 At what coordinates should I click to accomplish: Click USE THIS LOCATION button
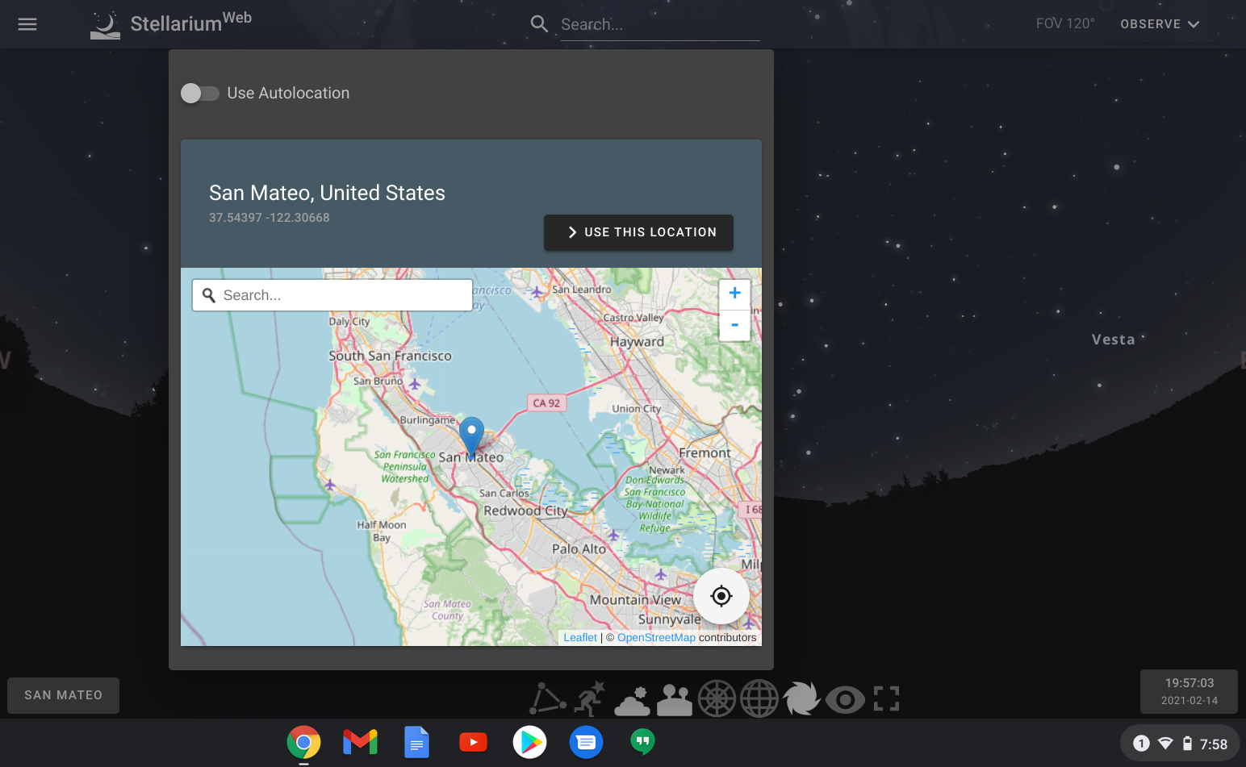pos(638,232)
